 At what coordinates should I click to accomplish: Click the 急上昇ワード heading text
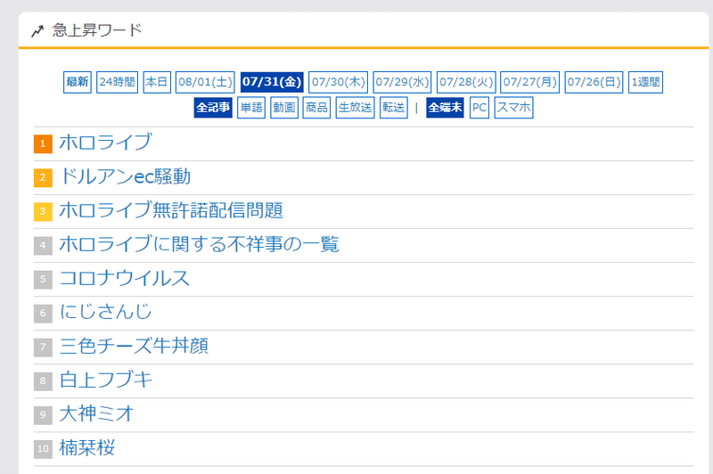[x=97, y=30]
